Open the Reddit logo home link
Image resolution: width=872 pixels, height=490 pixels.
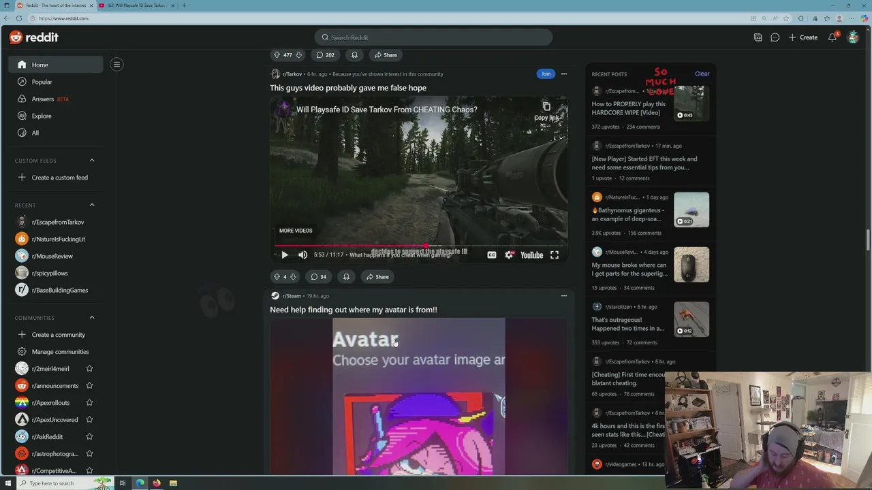[34, 37]
